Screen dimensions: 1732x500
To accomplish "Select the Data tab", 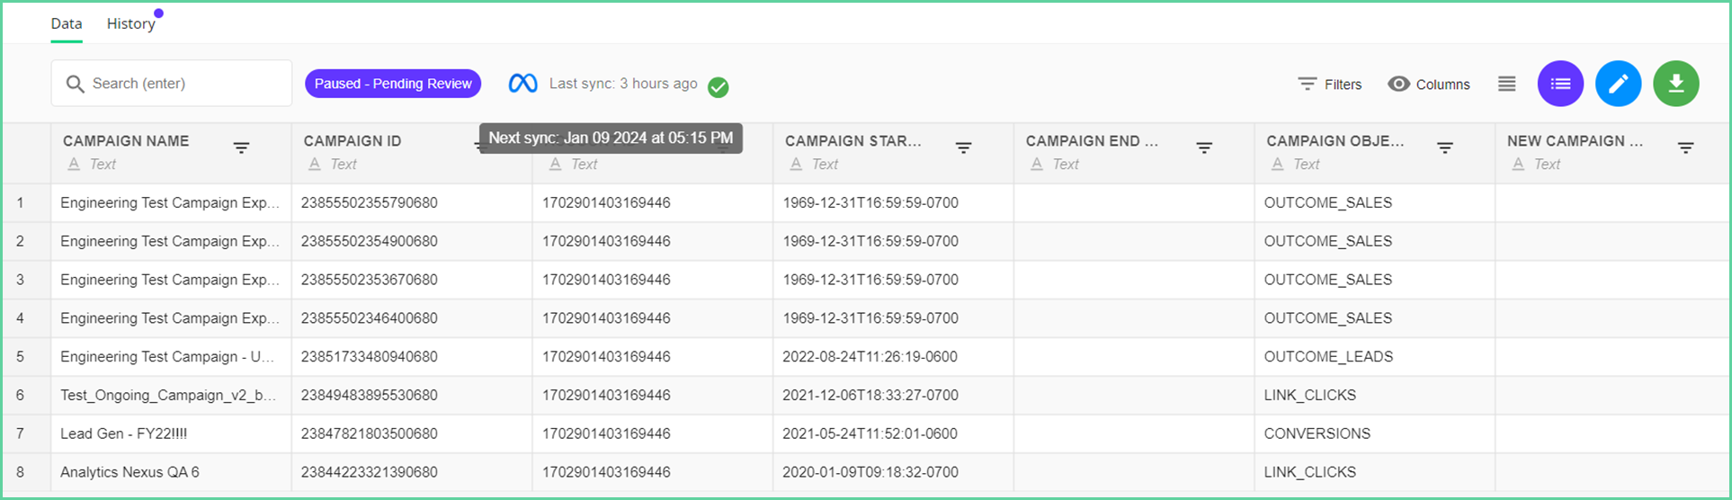I will coord(67,23).
